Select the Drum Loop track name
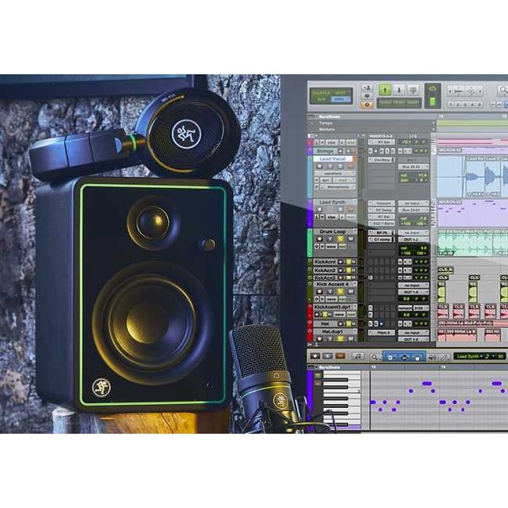This screenshot has height=508, width=508. point(333,231)
